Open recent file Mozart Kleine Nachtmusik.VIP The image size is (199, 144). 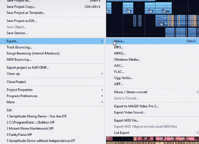[30, 128]
